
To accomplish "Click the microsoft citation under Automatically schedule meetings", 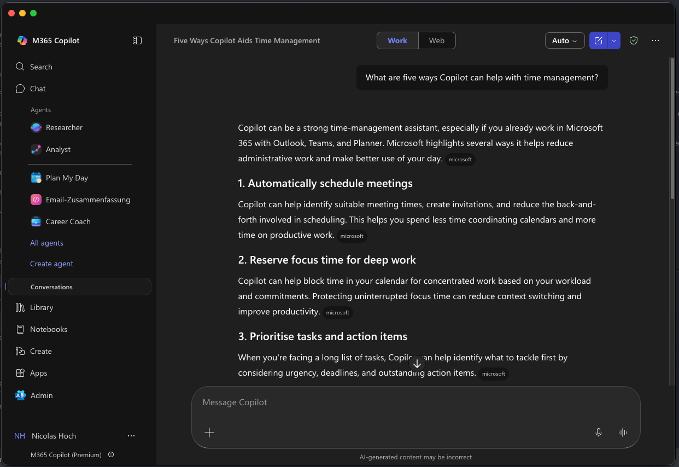I will pyautogui.click(x=352, y=236).
